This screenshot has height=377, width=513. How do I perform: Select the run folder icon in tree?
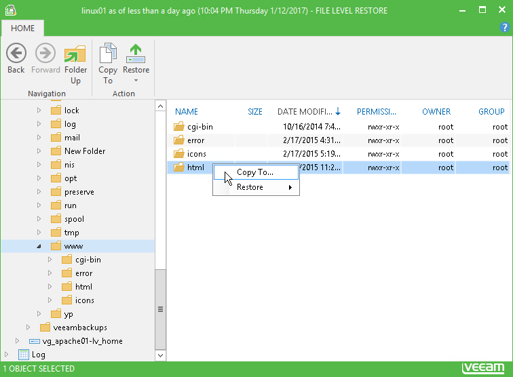pyautogui.click(x=56, y=205)
